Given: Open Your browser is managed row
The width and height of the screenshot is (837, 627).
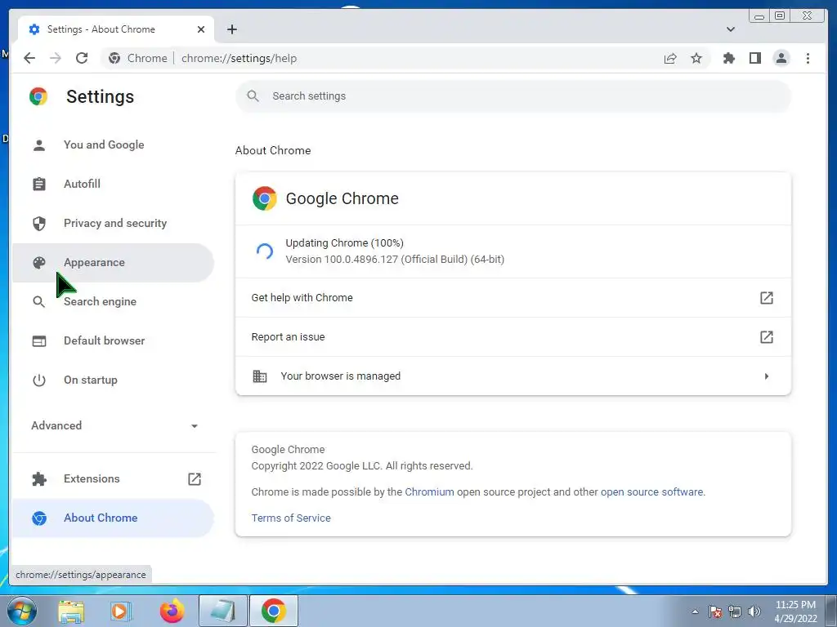Looking at the screenshot, I should click(513, 376).
